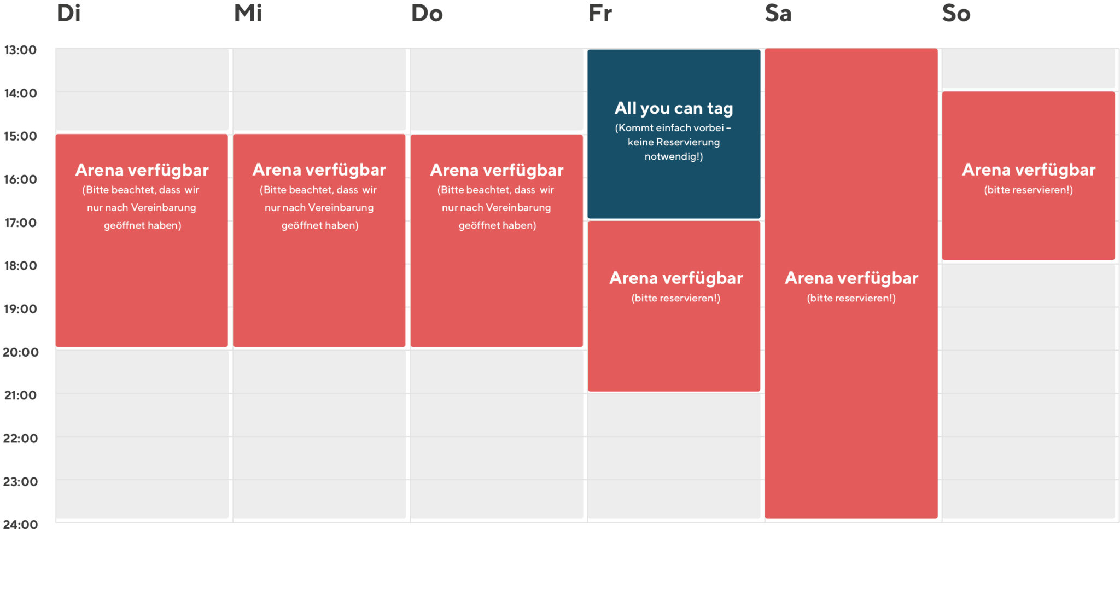Viewport: 1120px width, 606px height.
Task: Pick Sunday's Arena verfügbar block
Action: (1028, 176)
